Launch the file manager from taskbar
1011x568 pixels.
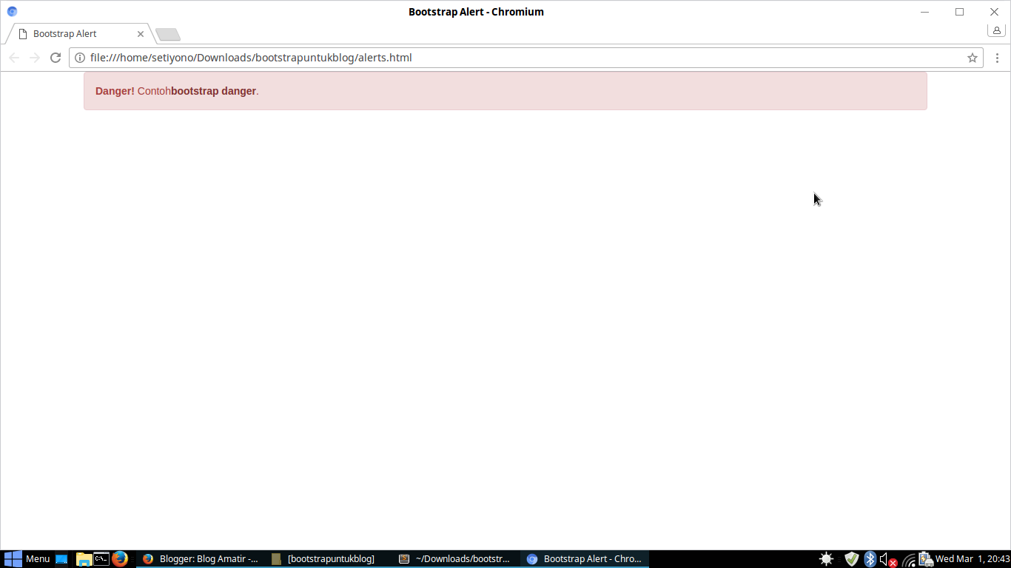pos(84,559)
